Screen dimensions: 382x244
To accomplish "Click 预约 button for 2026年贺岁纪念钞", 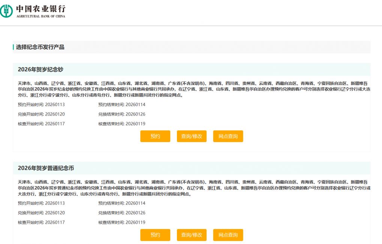I will [155, 136].
